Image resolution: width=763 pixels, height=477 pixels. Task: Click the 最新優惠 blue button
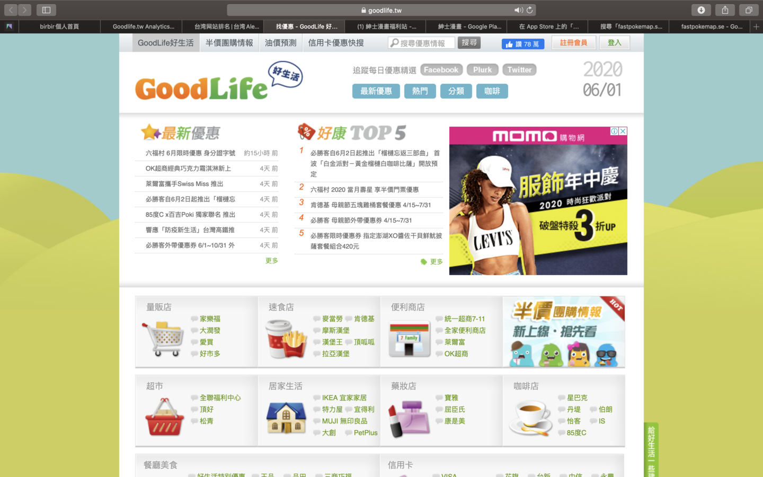click(x=376, y=91)
